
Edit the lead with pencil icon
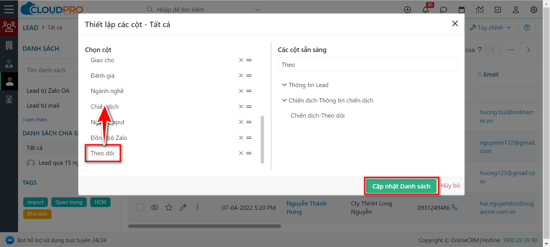pyautogui.click(x=183, y=207)
